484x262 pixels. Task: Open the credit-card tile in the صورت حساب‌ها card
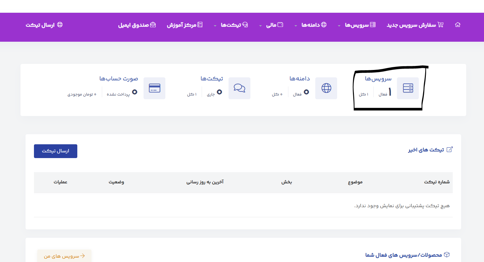pyautogui.click(x=154, y=88)
